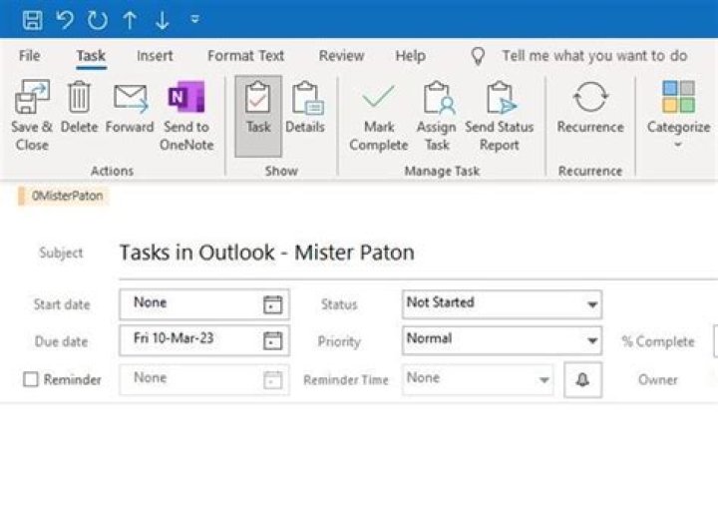Open the Status dropdown
718x526 pixels.
point(502,303)
